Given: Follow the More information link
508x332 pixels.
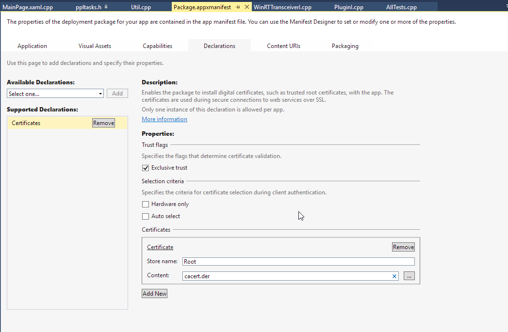Looking at the screenshot, I should (x=164, y=119).
